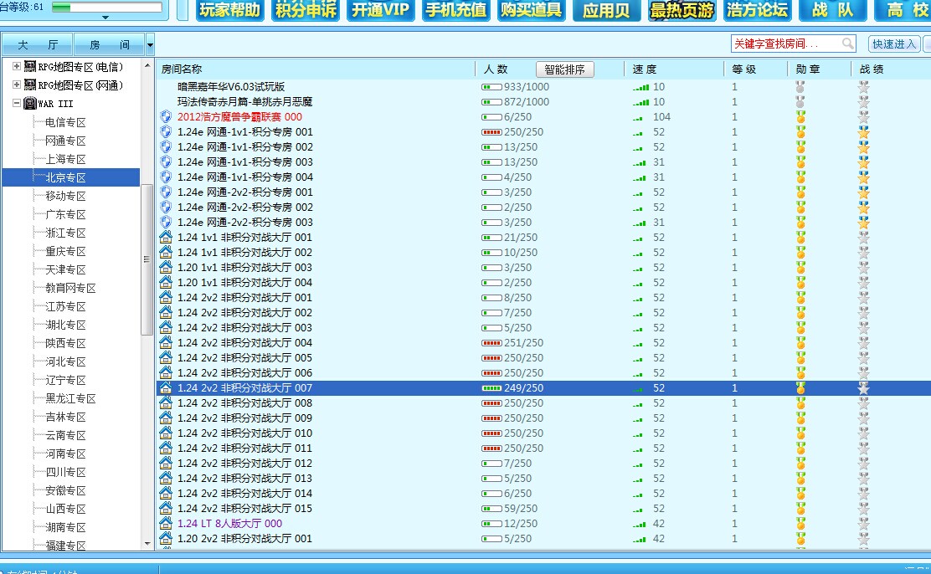The width and height of the screenshot is (931, 574).
Task: Sort by 战绩 column header
Action: point(872,69)
